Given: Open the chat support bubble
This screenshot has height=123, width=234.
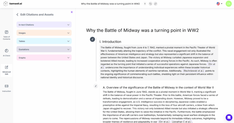Looking at the screenshot, I should [229, 117].
